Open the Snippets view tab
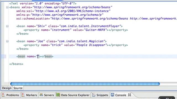Screen dimensions: 177x99 100,95
